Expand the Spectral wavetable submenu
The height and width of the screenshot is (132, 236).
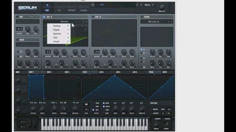(x=59, y=34)
